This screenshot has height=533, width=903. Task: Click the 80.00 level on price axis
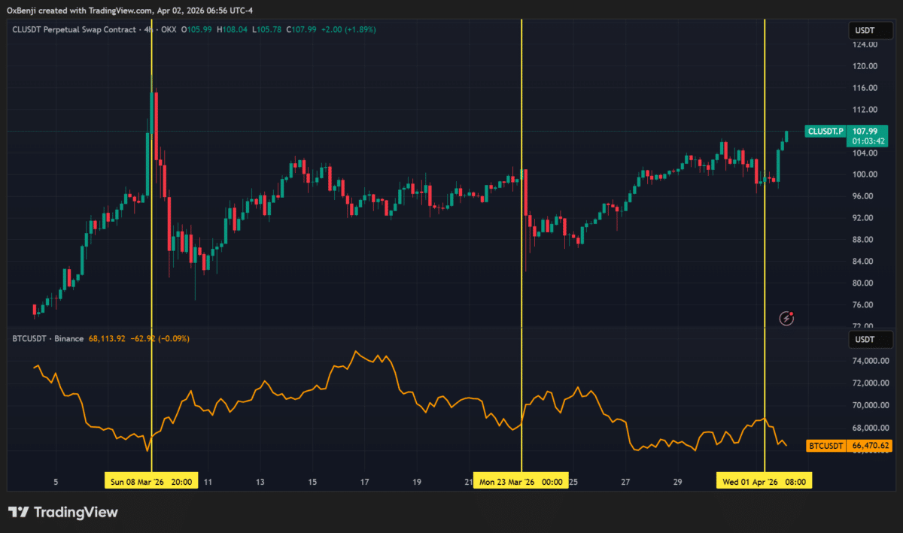point(865,283)
